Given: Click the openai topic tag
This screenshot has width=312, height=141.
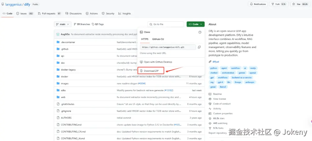Looking at the screenshot, I should (x=253, y=73).
